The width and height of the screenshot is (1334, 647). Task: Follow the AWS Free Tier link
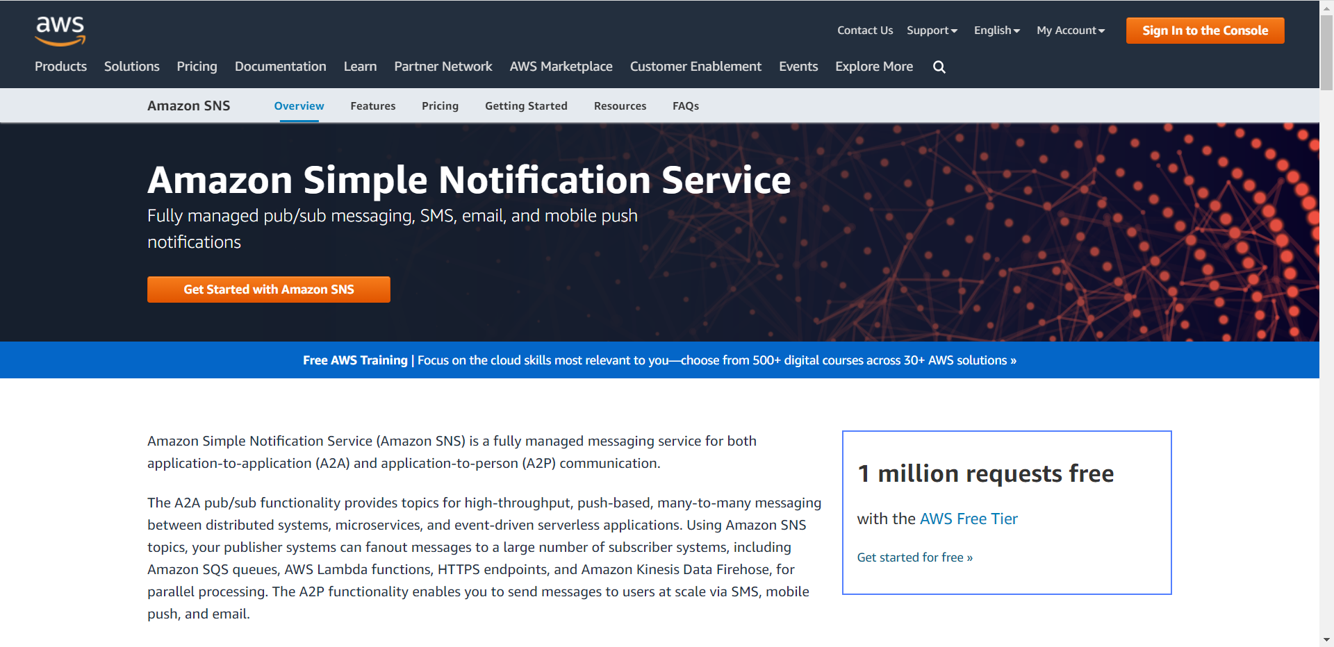coord(969,519)
